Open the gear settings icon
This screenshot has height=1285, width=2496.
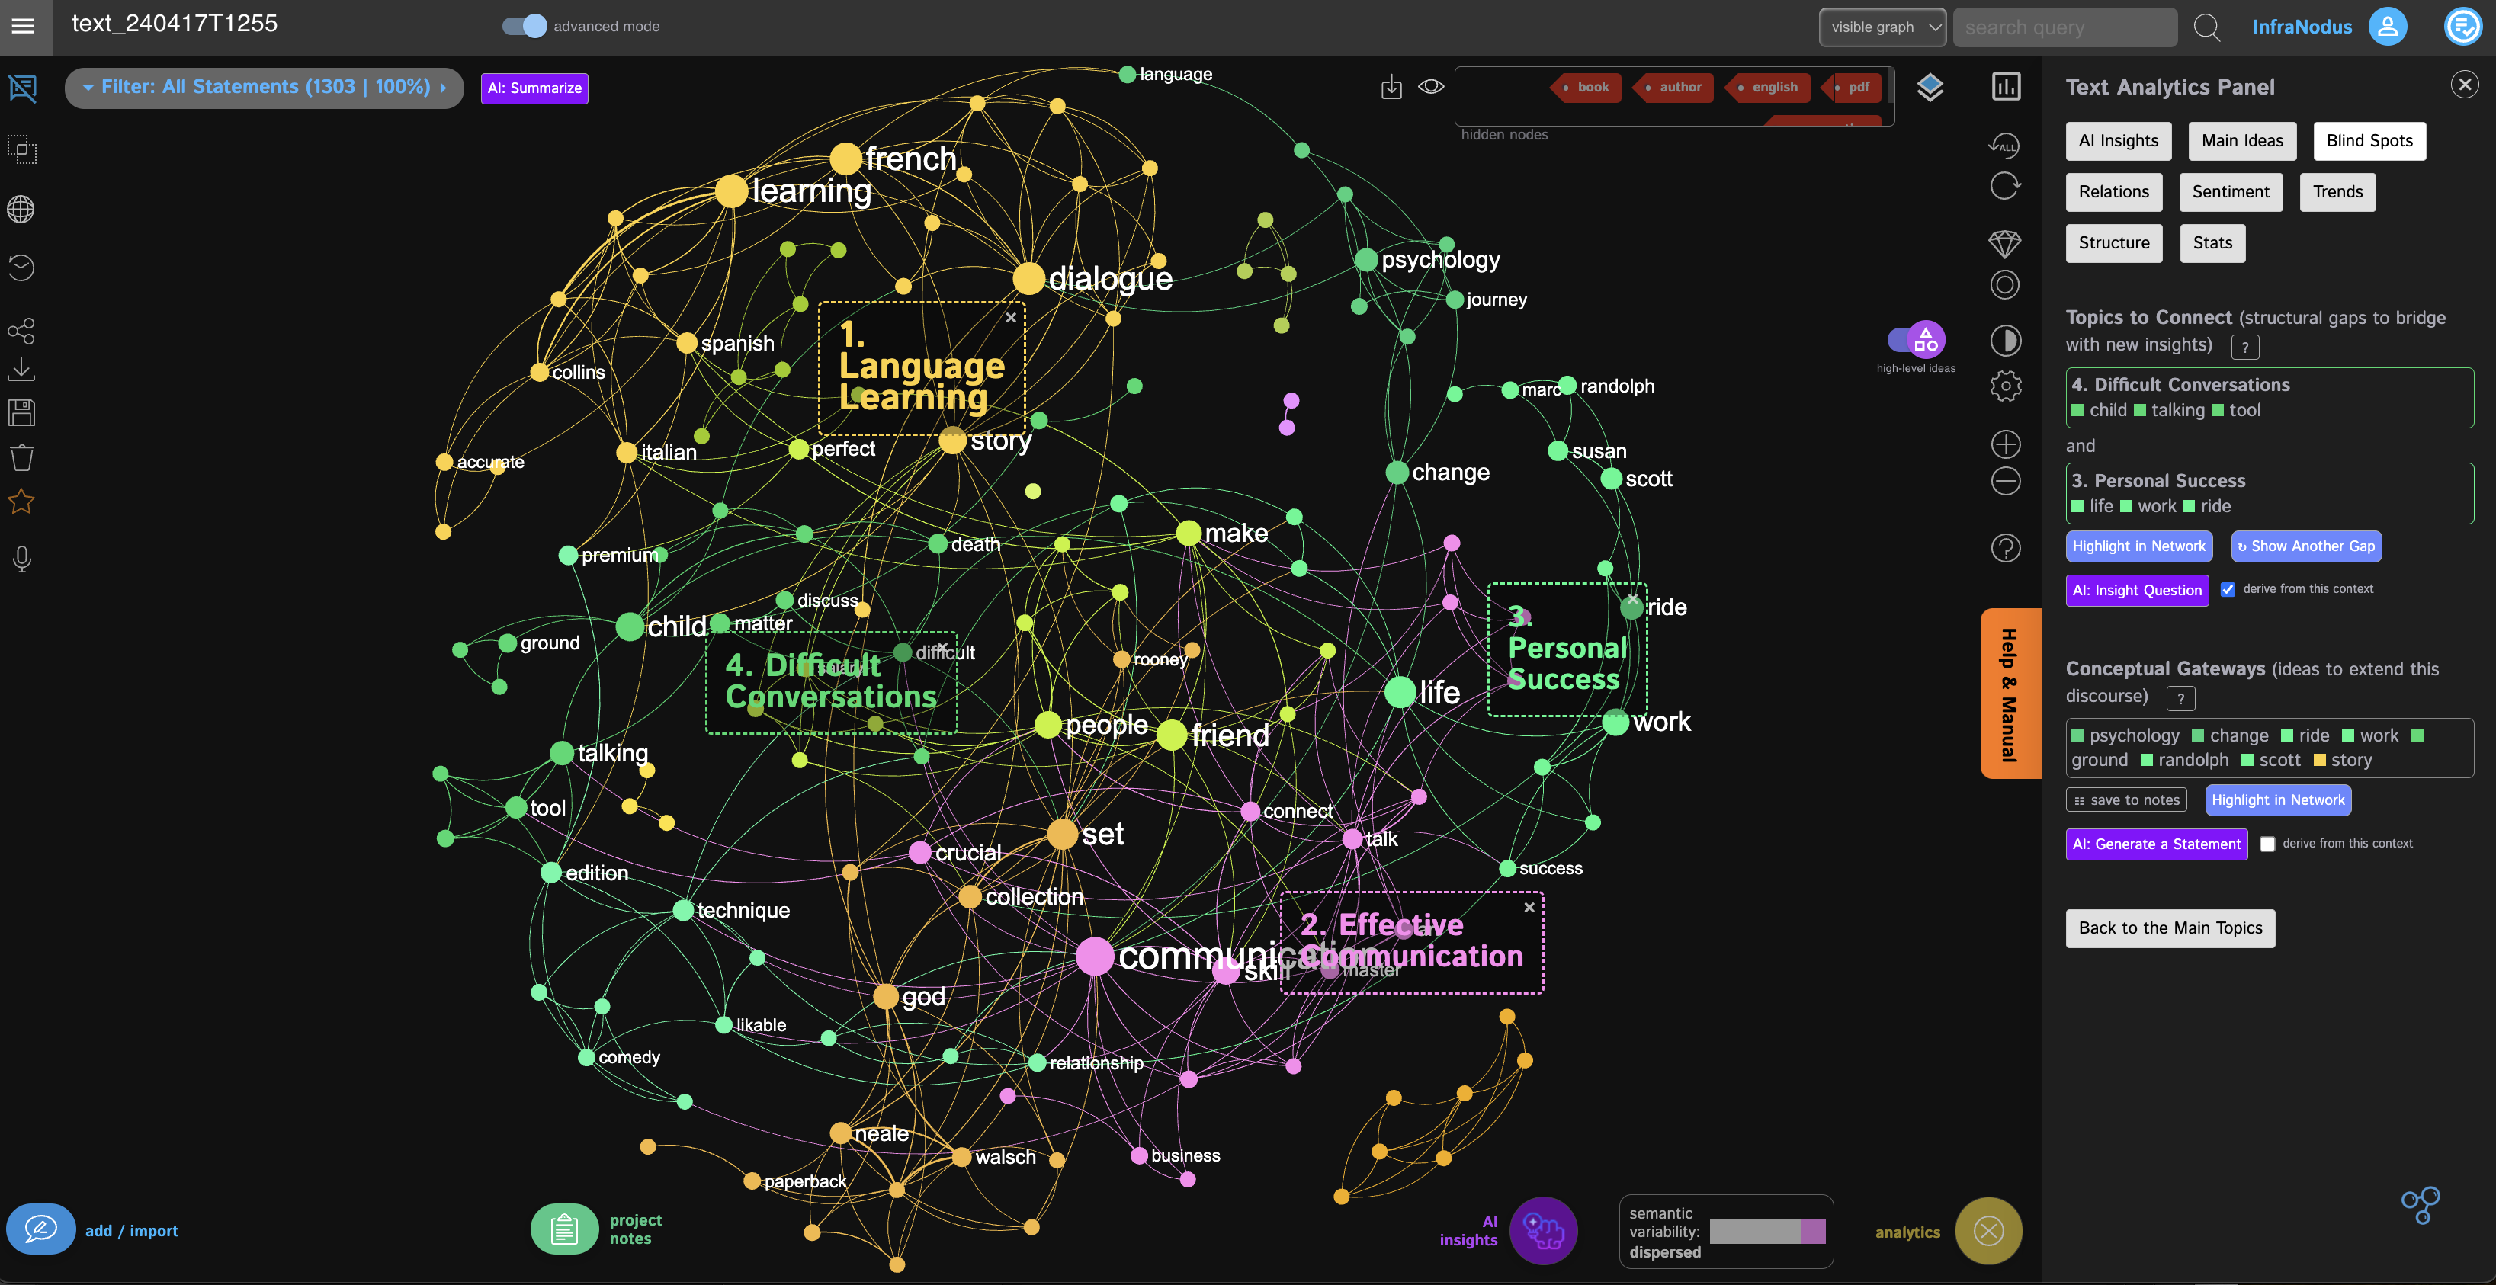pos(2005,386)
